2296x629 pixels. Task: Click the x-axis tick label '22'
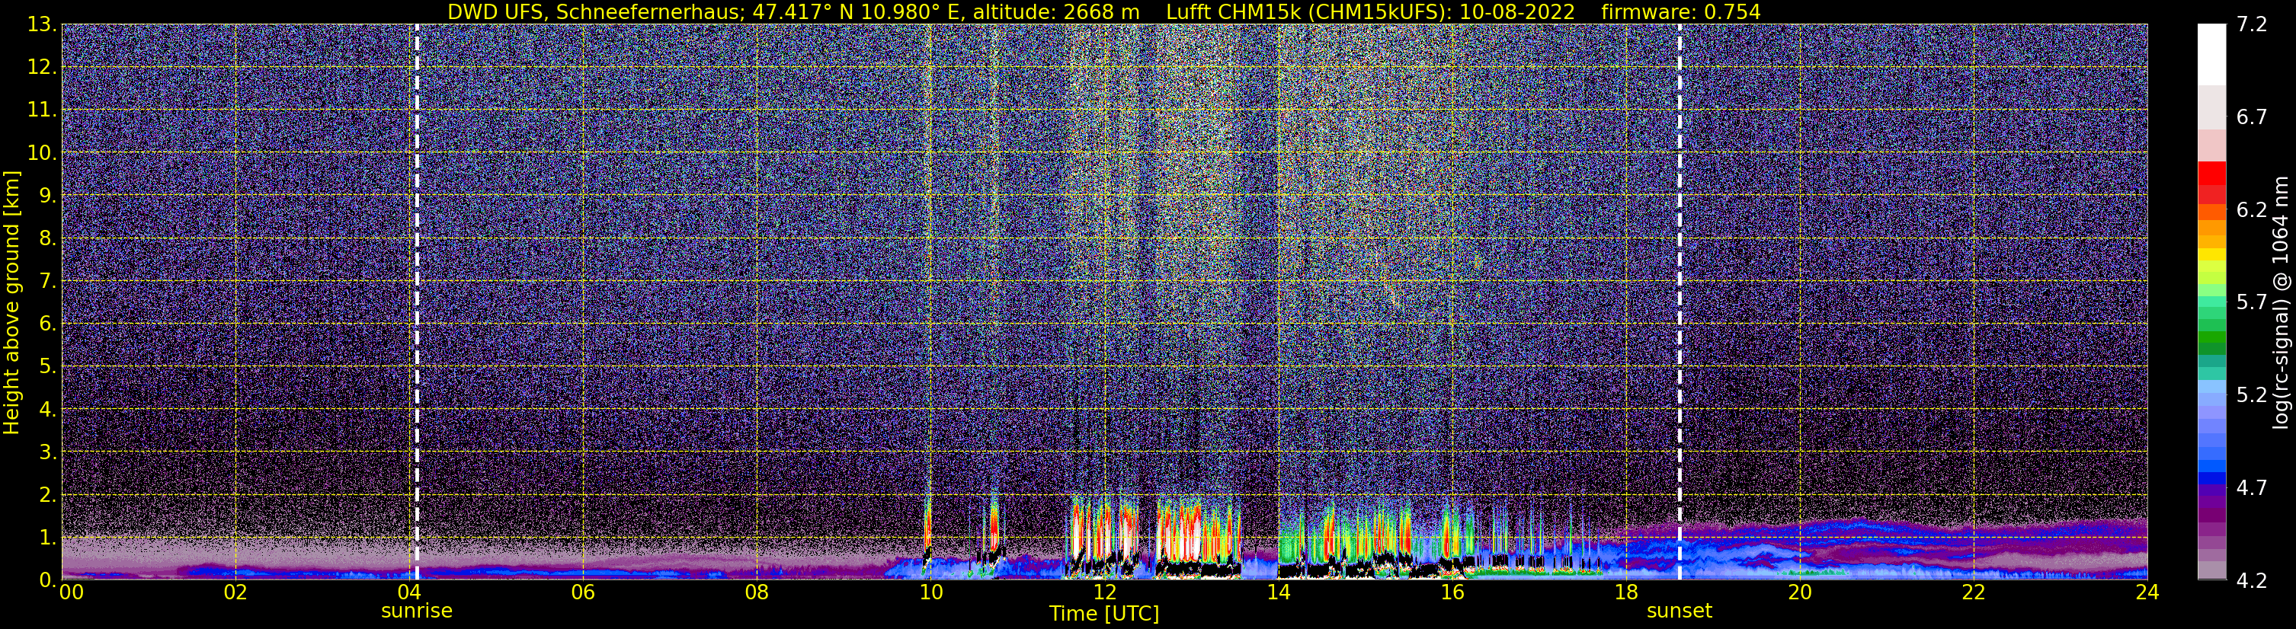pos(1974,592)
